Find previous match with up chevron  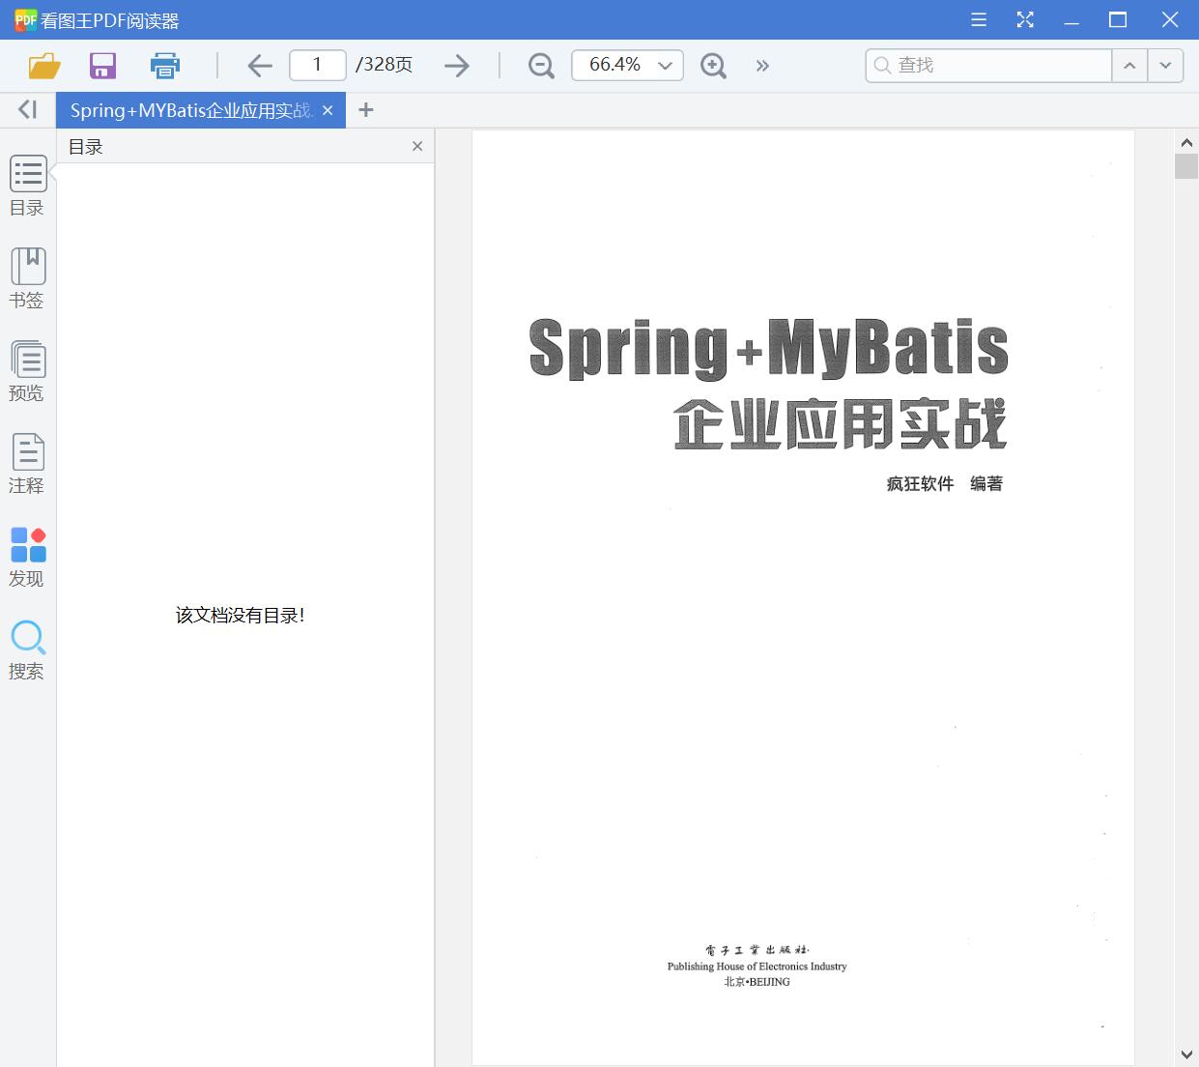pyautogui.click(x=1129, y=65)
